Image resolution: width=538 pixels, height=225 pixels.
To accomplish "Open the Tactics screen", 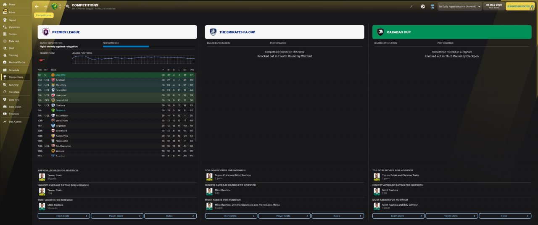I will pyautogui.click(x=13, y=34).
